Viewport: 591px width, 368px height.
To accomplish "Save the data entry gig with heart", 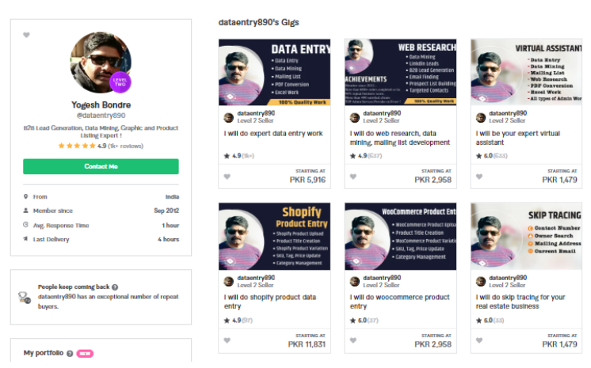I will 227,176.
